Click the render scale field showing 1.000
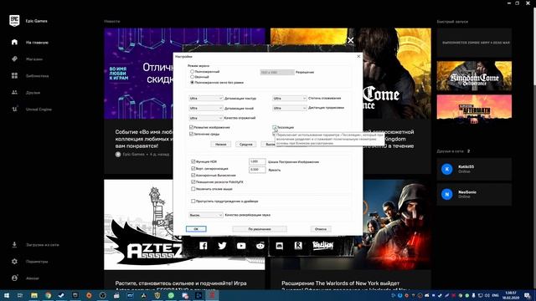This screenshot has width=536, height=301. click(257, 161)
